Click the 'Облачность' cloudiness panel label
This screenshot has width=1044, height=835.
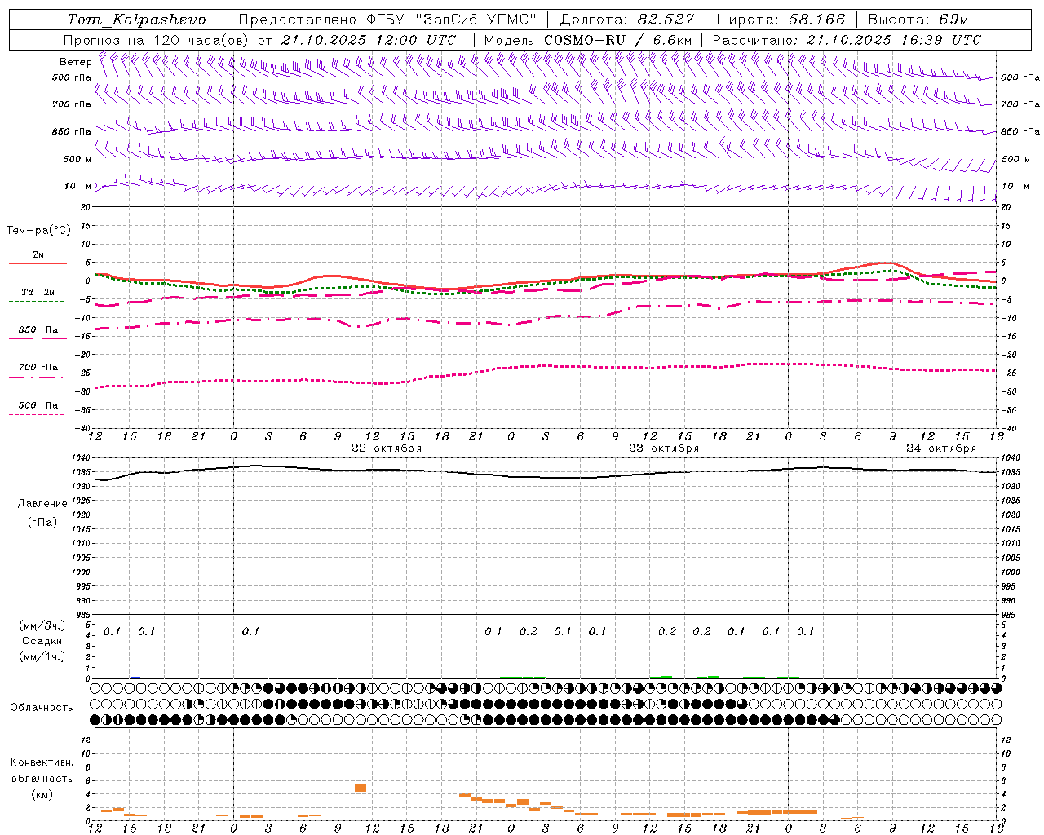coord(42,708)
